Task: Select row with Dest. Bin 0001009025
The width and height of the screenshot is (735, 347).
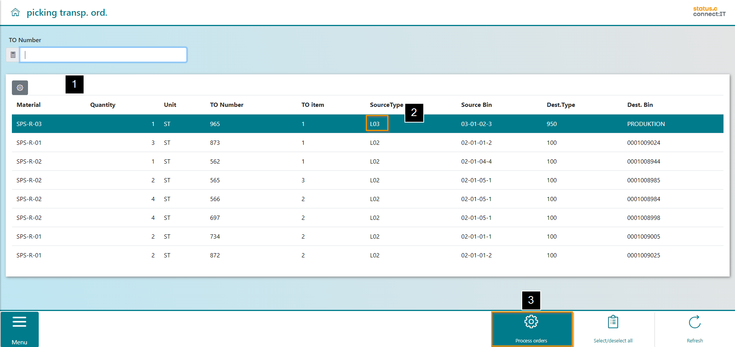Action: pos(643,255)
